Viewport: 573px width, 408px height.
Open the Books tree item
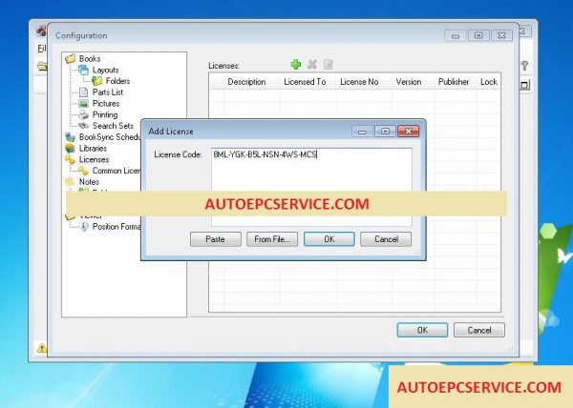pyautogui.click(x=90, y=59)
